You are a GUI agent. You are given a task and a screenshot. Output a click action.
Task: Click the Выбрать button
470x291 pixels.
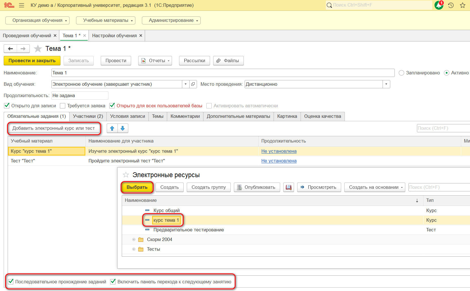click(137, 187)
